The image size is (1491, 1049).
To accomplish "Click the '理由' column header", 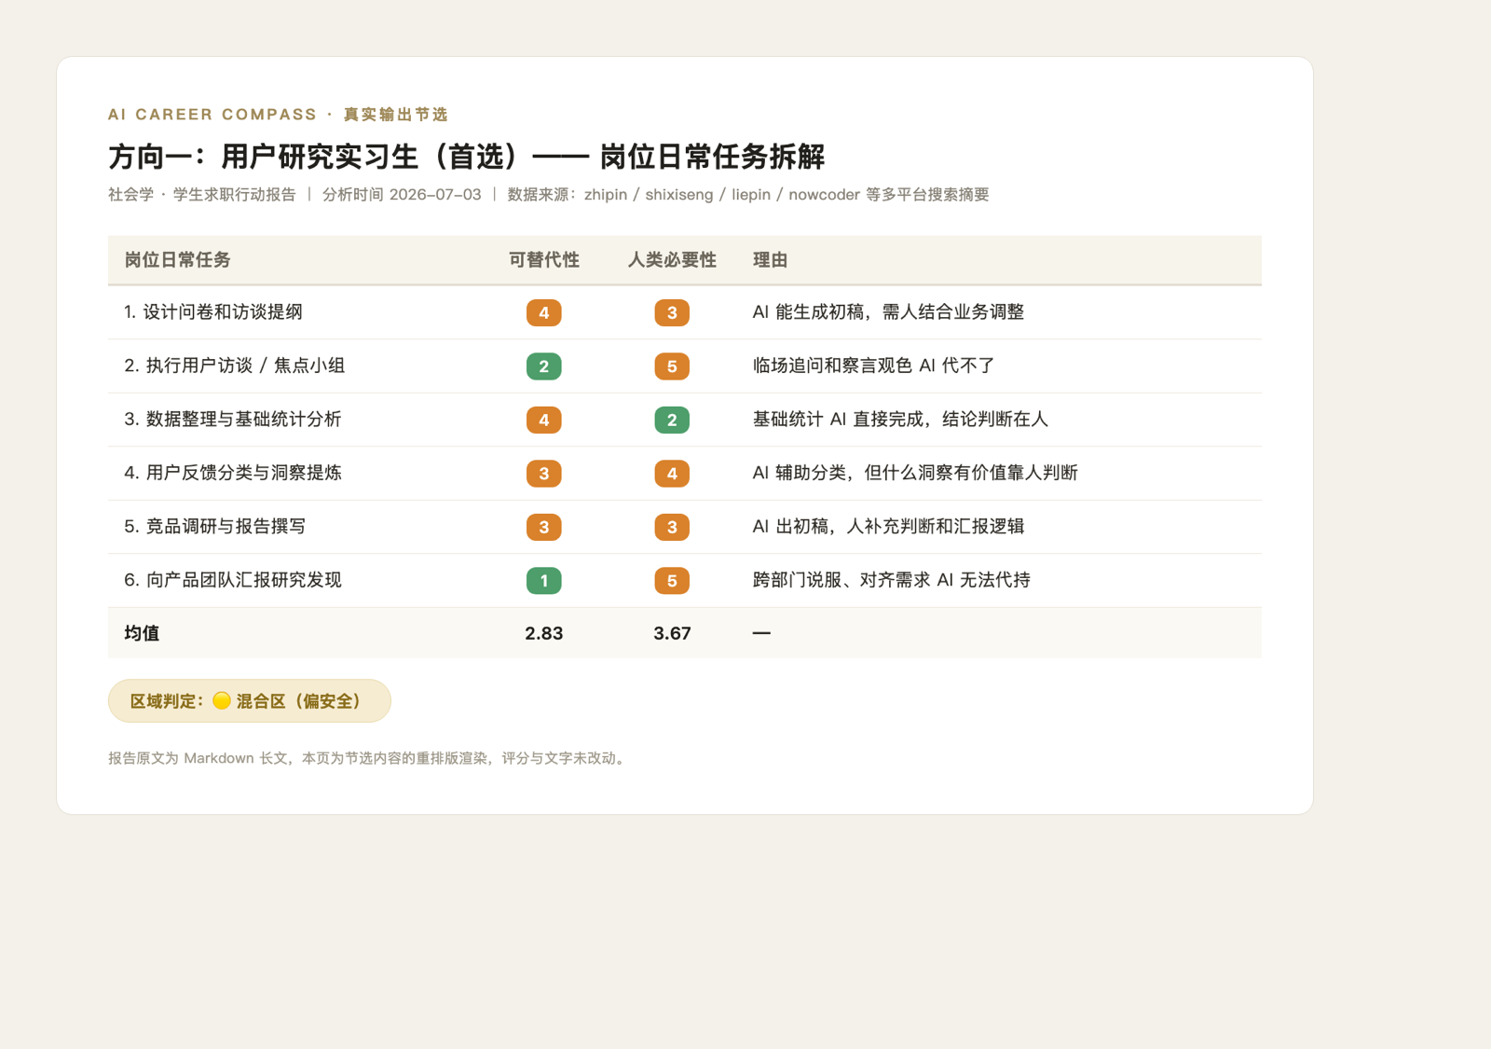I will 770,260.
